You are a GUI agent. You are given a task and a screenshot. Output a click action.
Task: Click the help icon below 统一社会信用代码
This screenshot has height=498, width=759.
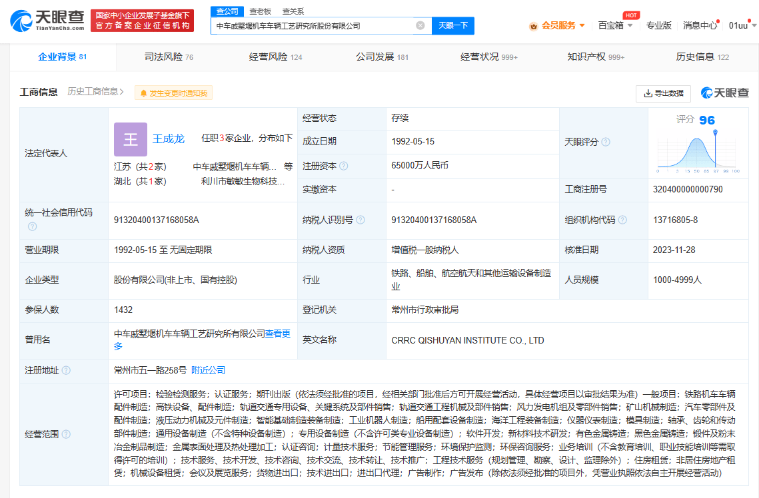coord(33,226)
